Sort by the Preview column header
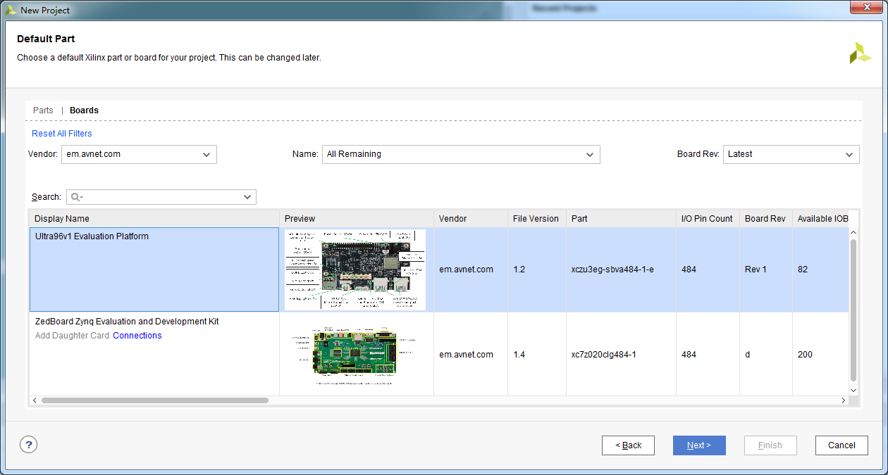This screenshot has width=888, height=475. 357,219
